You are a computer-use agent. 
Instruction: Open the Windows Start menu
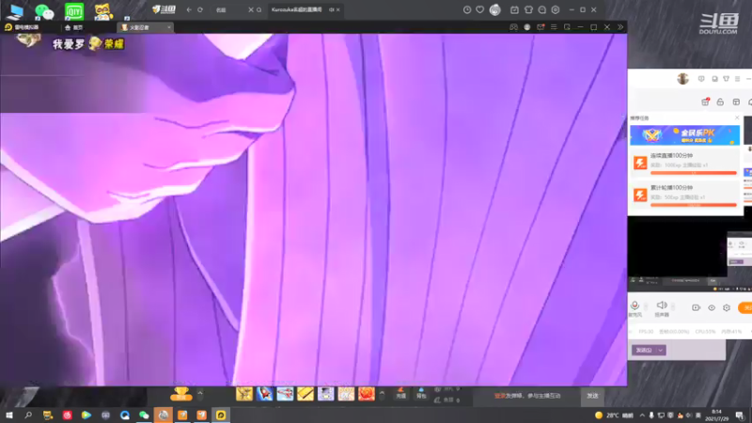coord(9,415)
